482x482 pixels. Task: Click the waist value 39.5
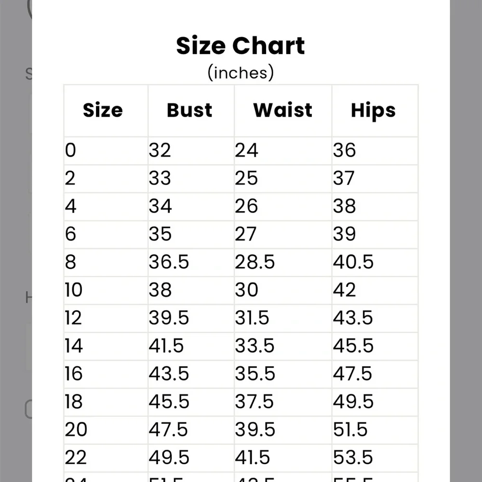255,429
